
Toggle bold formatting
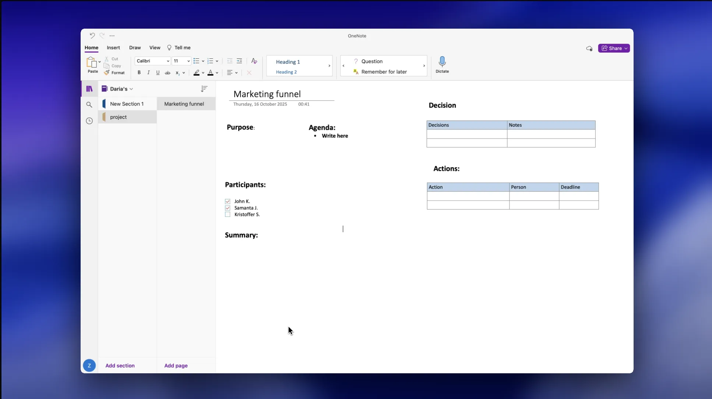(x=138, y=72)
